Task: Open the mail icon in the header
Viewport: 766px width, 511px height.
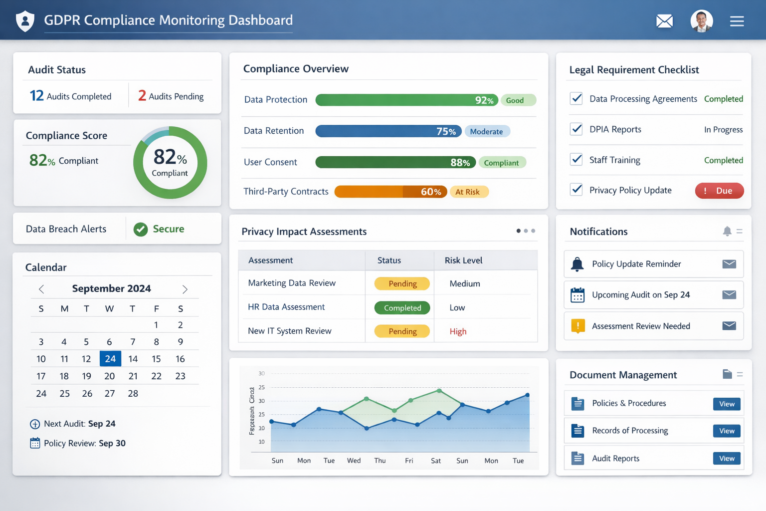Action: pyautogui.click(x=664, y=21)
